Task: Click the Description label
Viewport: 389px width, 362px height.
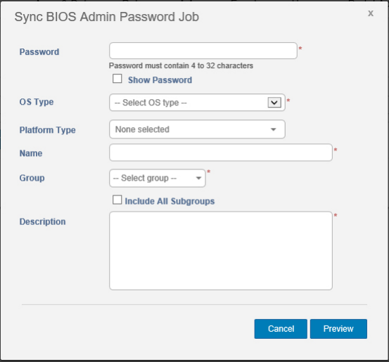Action: 42,221
